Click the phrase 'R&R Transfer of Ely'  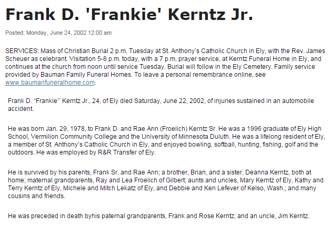(126, 152)
